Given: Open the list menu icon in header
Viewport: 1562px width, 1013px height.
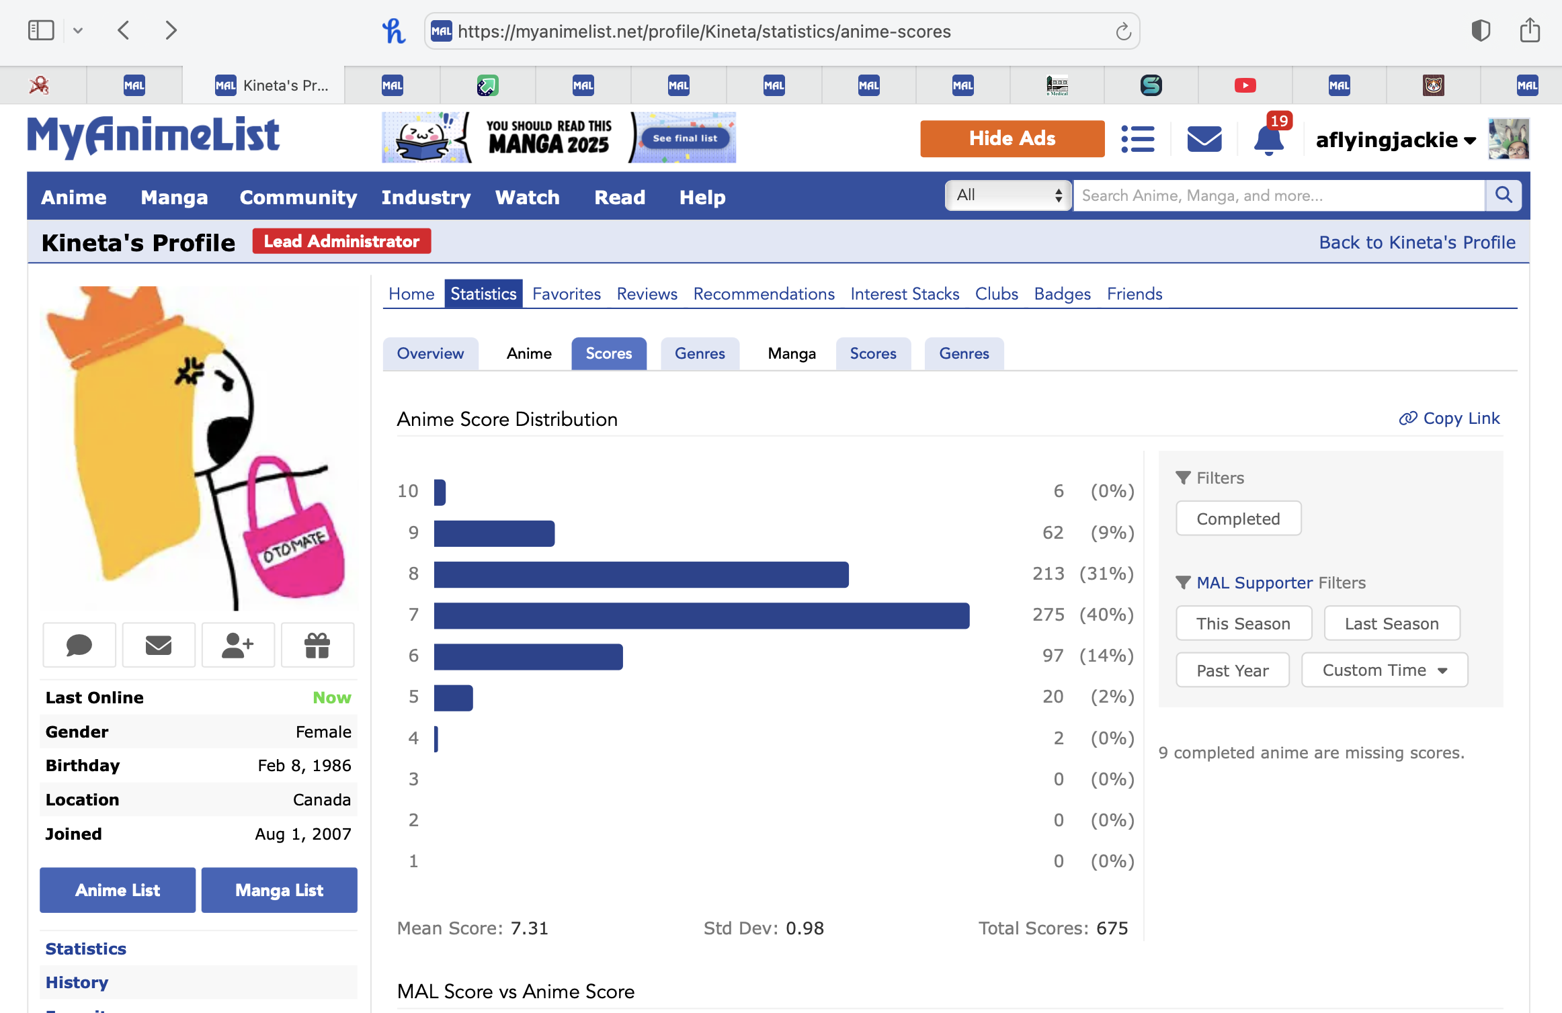Looking at the screenshot, I should pyautogui.click(x=1137, y=140).
